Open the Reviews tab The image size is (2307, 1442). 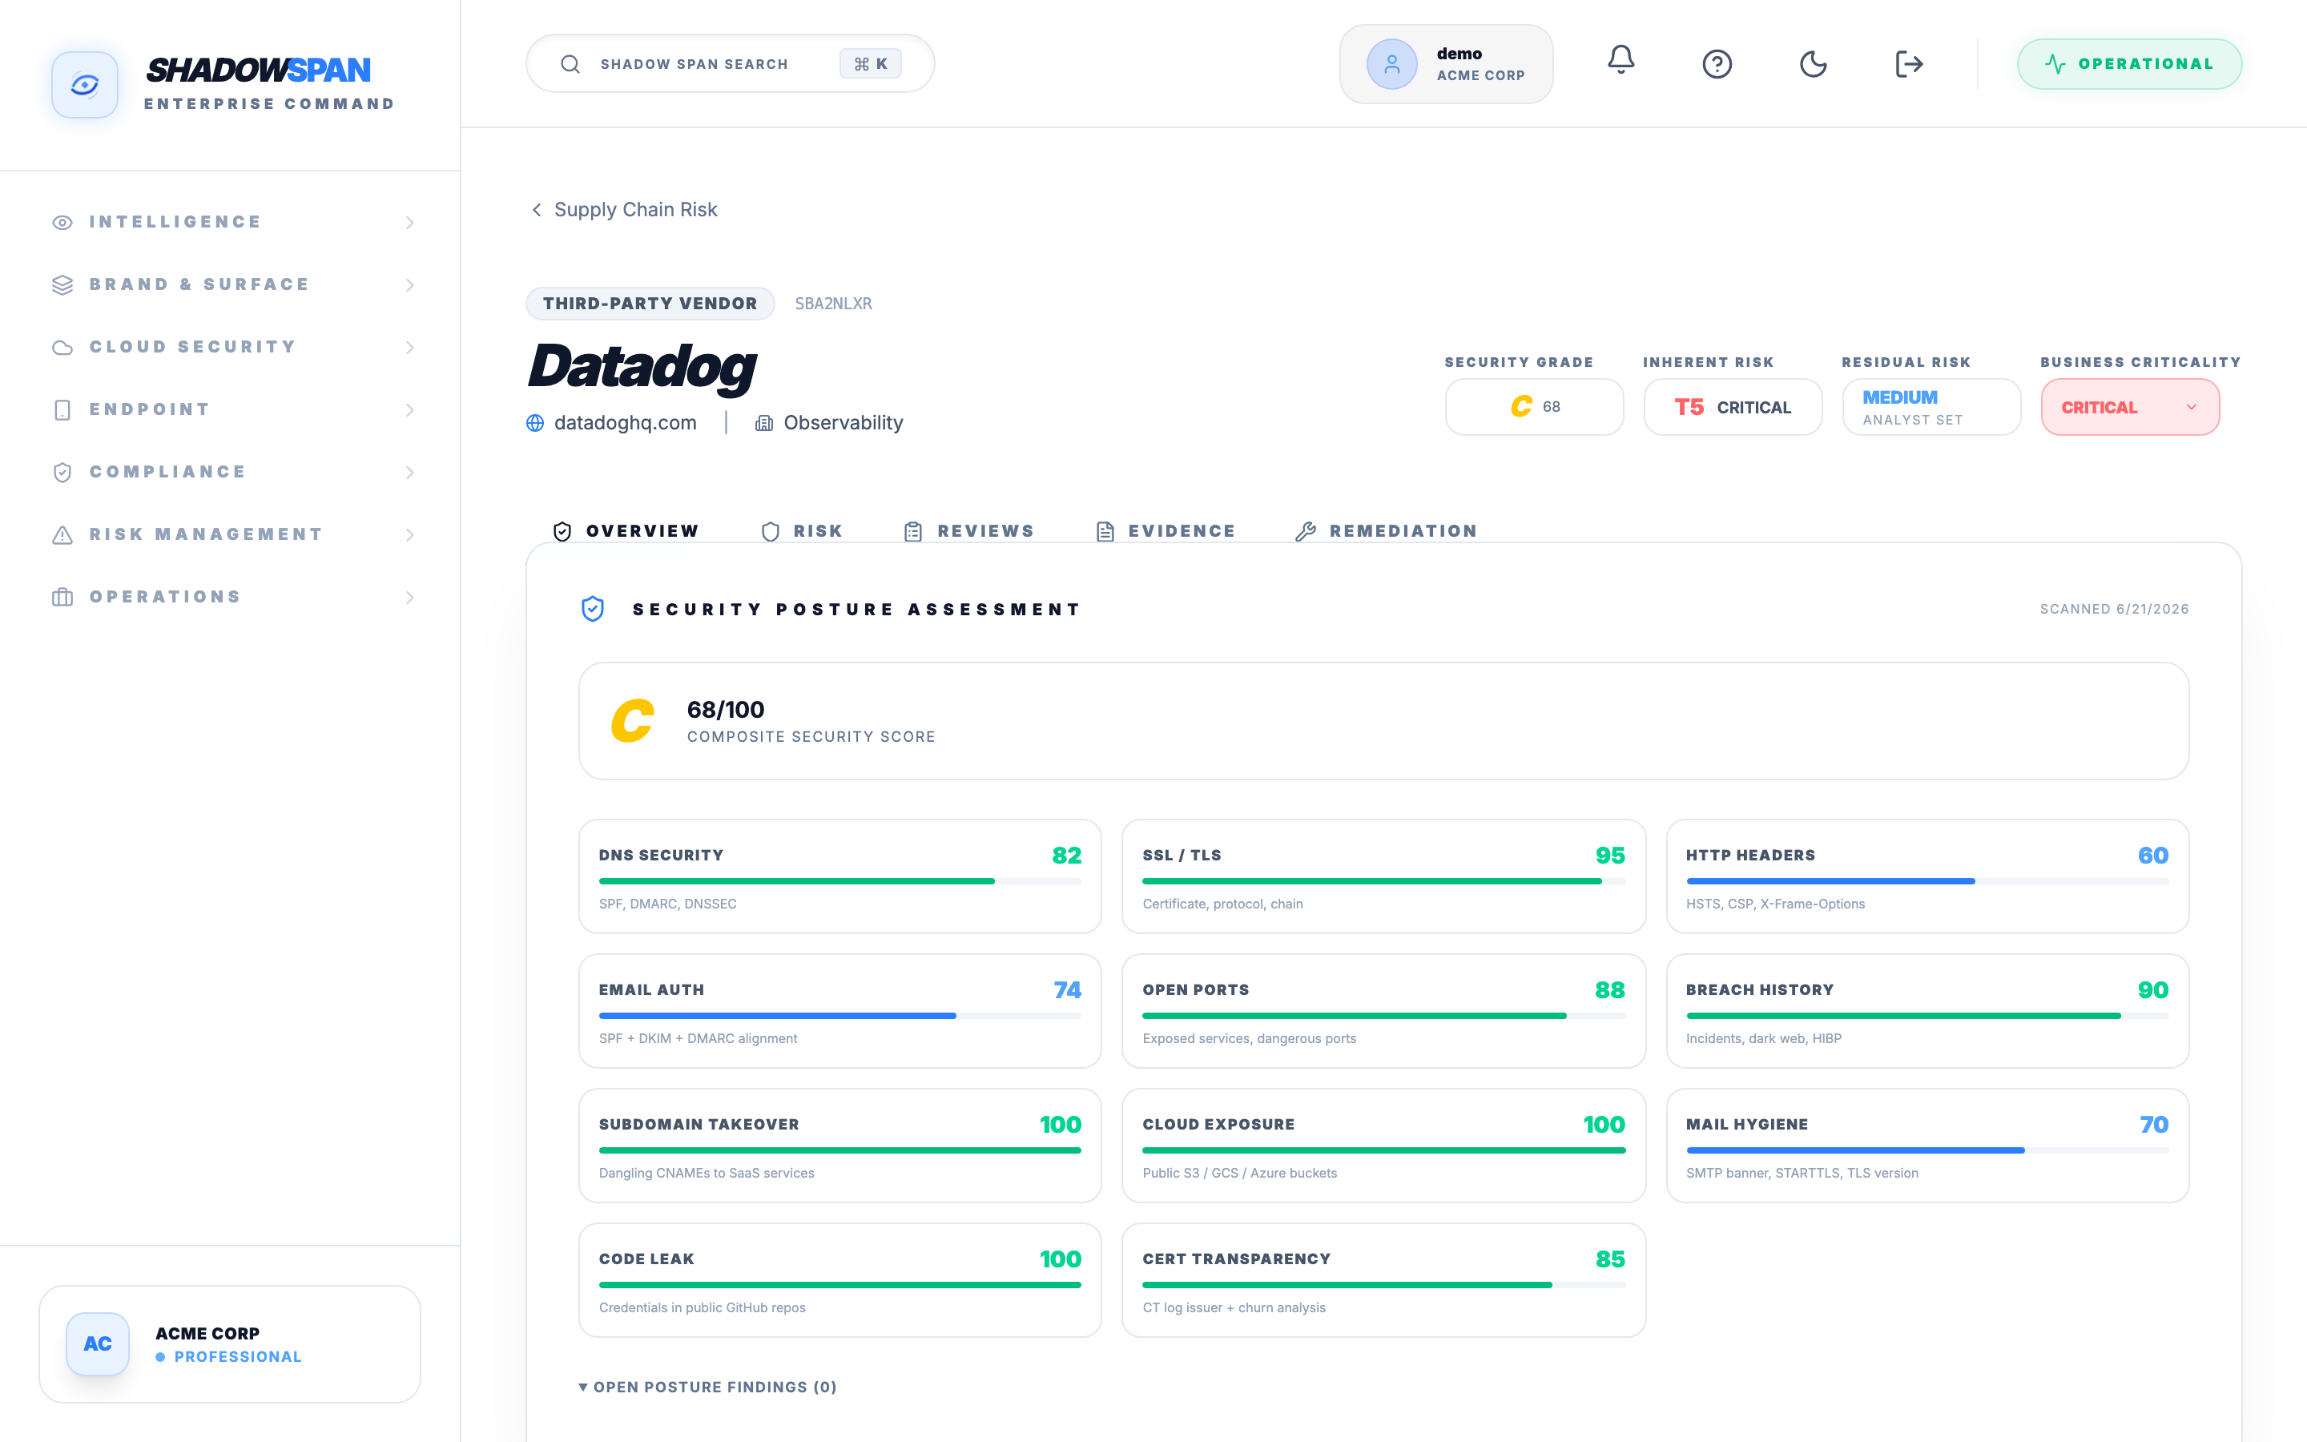[x=968, y=531]
